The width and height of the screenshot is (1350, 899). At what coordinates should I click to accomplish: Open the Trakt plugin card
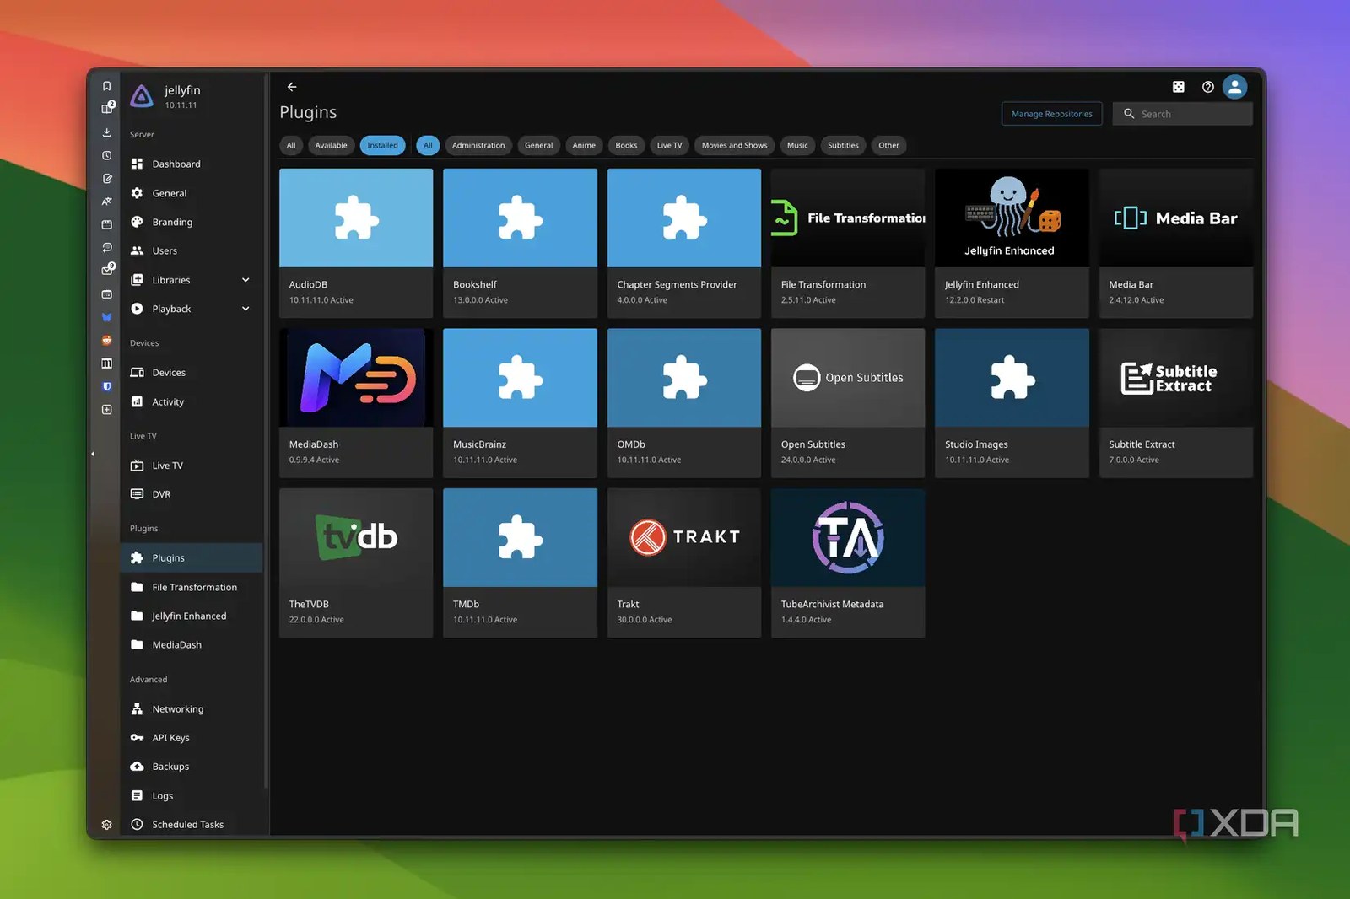point(684,563)
